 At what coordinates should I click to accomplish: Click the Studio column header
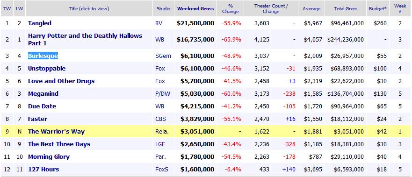click(163, 9)
